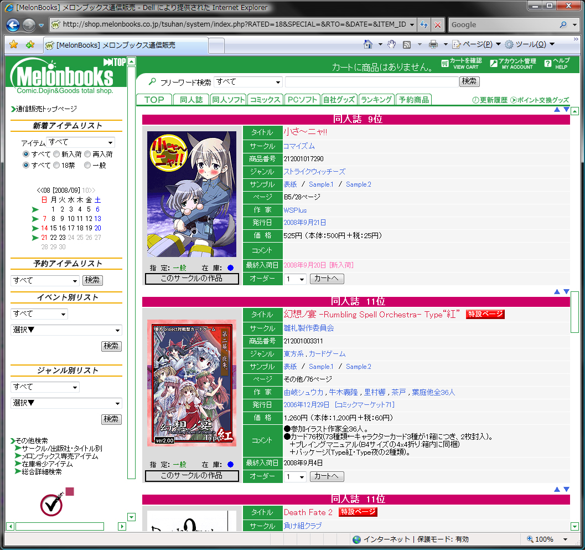This screenshot has height=550, width=585.
Task: Open イベント別リスト 選択 dropdown
Action: coord(66,330)
